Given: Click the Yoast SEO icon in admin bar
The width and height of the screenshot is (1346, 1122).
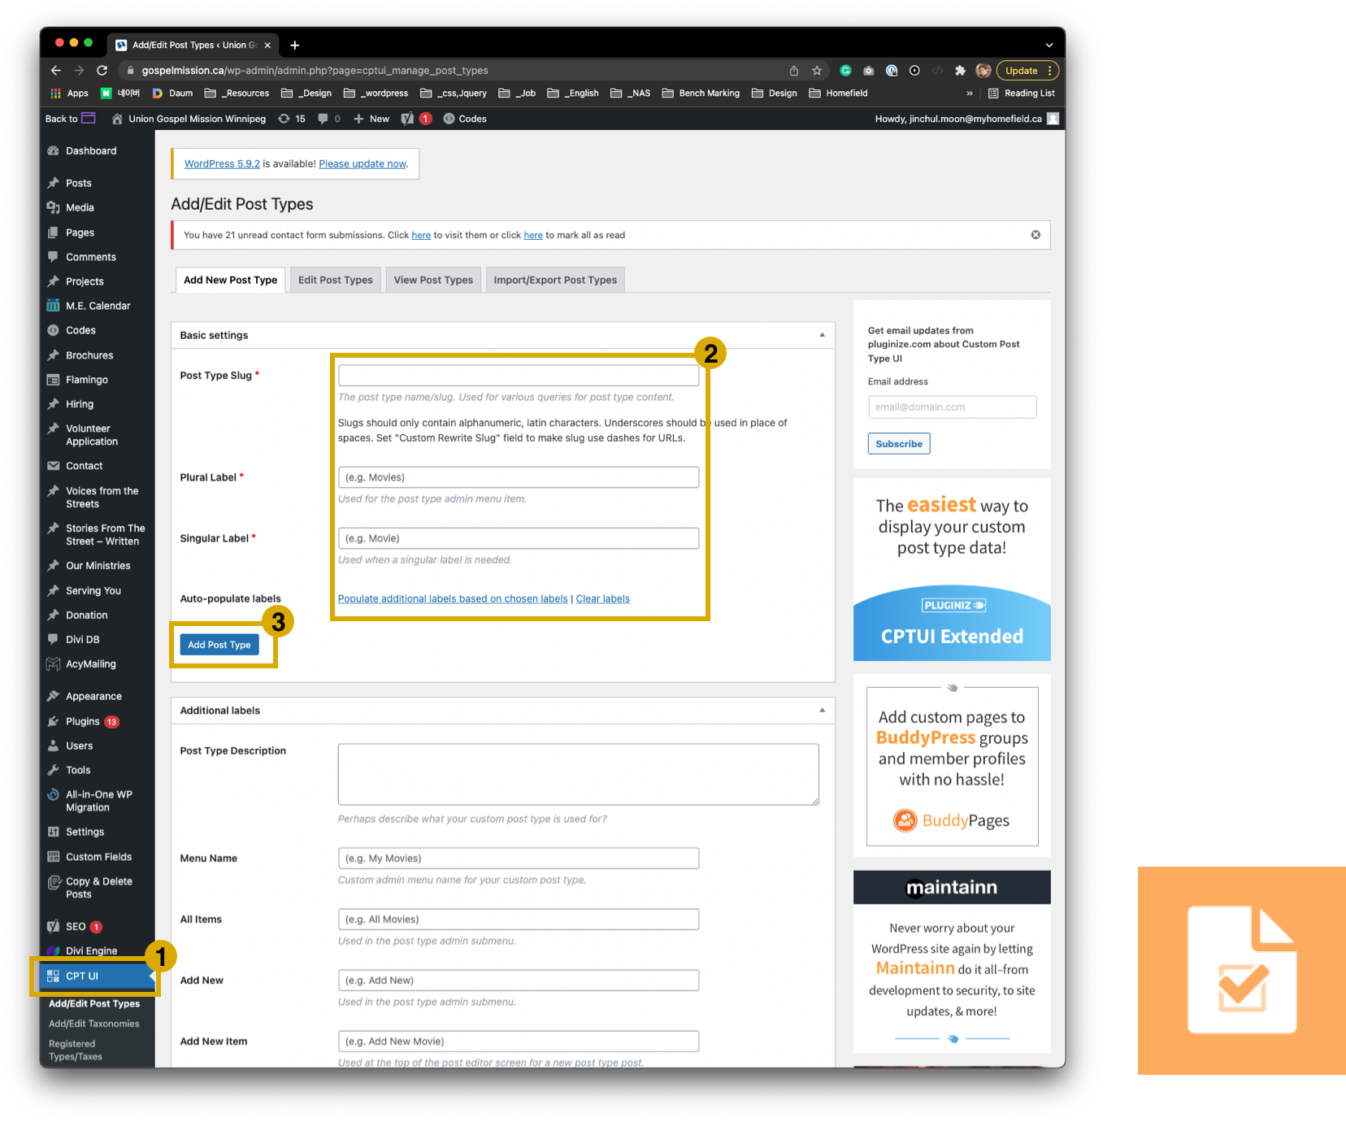Looking at the screenshot, I should 408,119.
